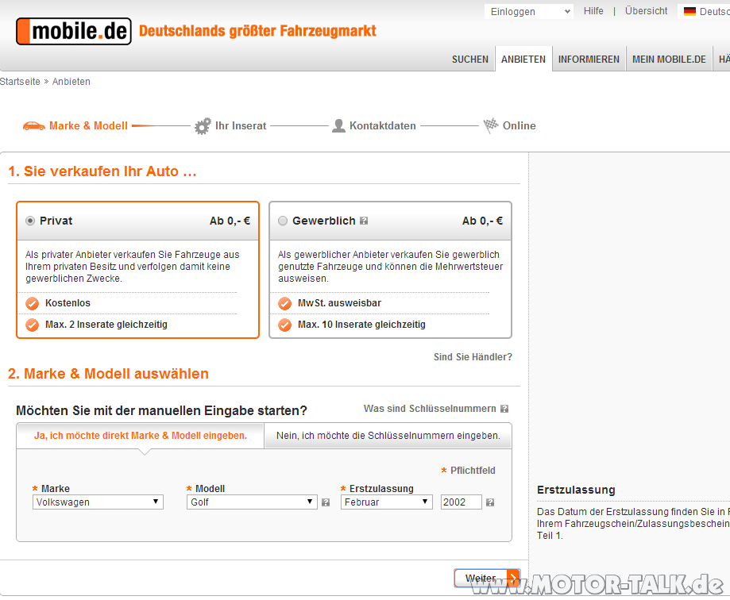Screen dimensions: 730x600
Task: Click the Erstzulassung year field containing 2002
Action: point(461,502)
